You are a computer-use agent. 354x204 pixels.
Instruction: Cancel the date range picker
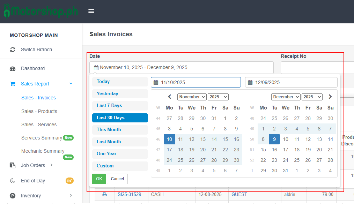[x=117, y=179]
